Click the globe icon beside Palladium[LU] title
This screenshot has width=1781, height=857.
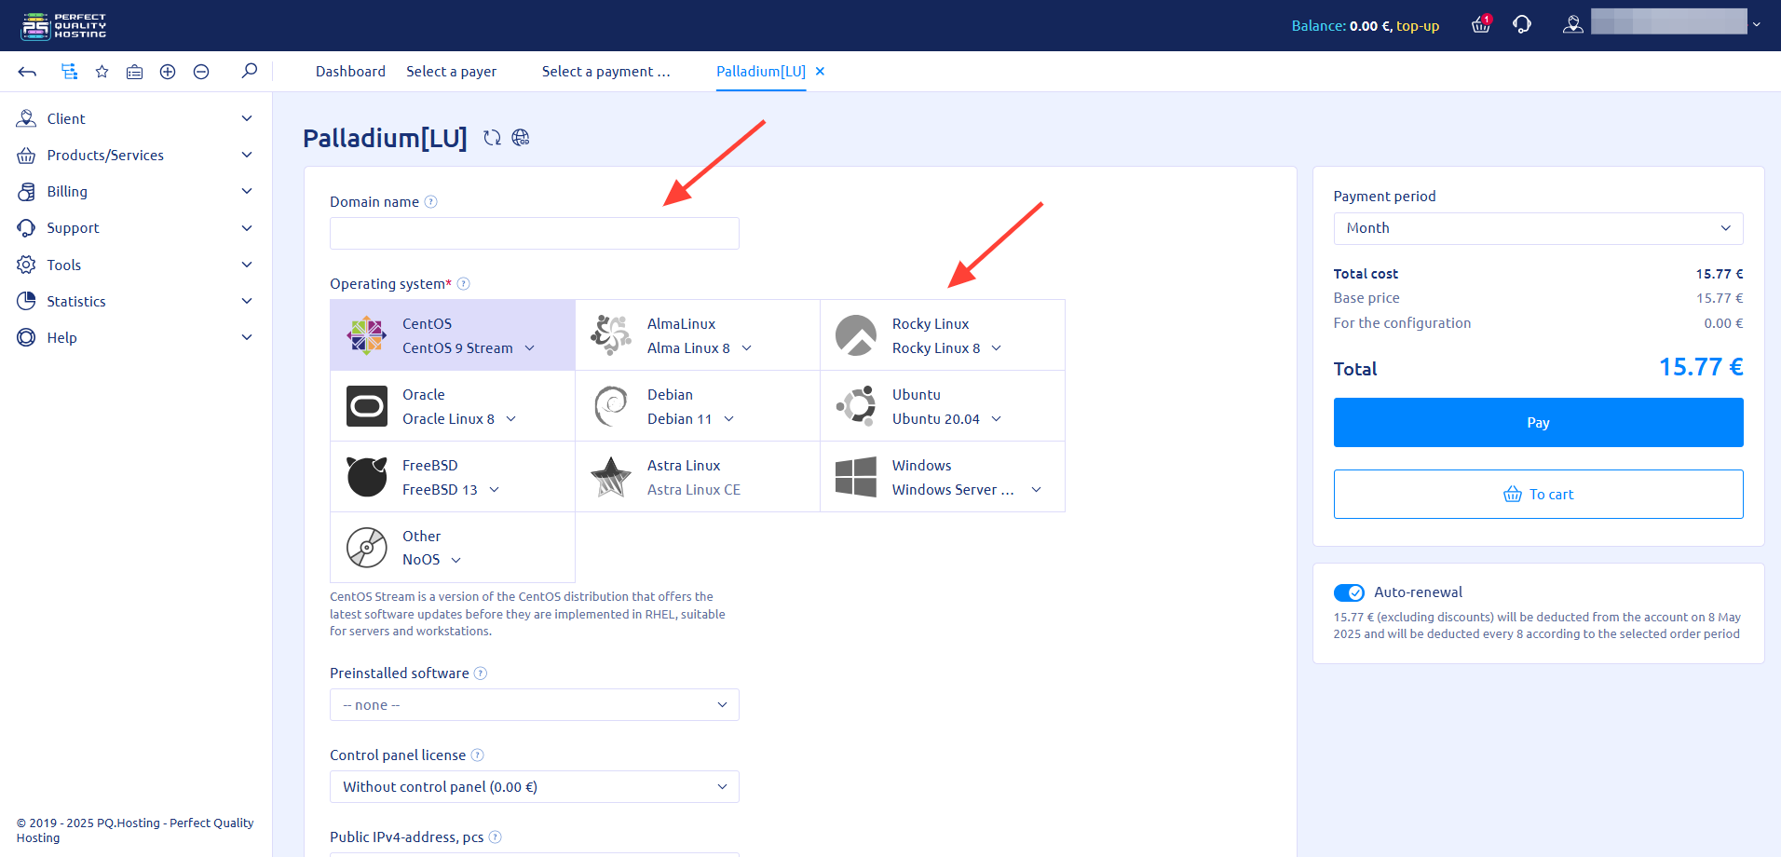[x=521, y=138]
